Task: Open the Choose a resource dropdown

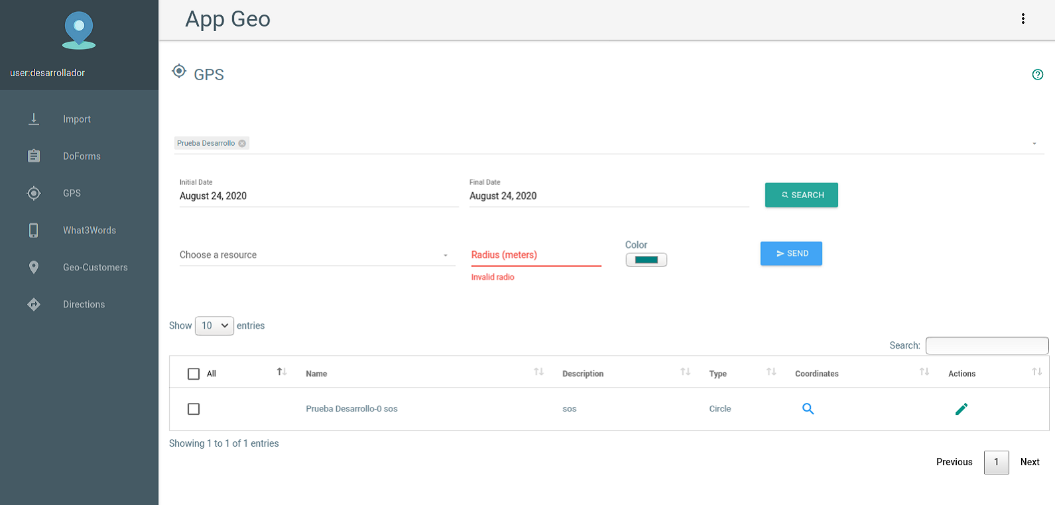Action: point(317,255)
